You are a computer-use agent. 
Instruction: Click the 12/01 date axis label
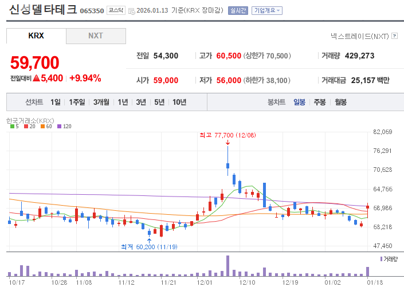tap(205, 282)
